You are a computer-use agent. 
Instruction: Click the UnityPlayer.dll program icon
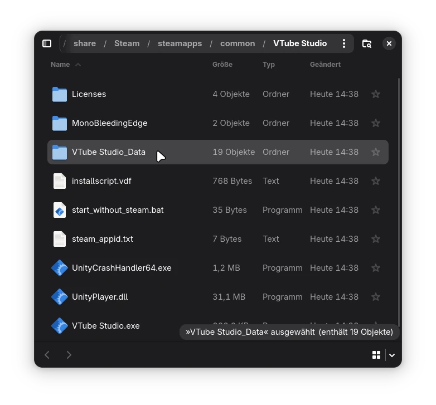60,297
